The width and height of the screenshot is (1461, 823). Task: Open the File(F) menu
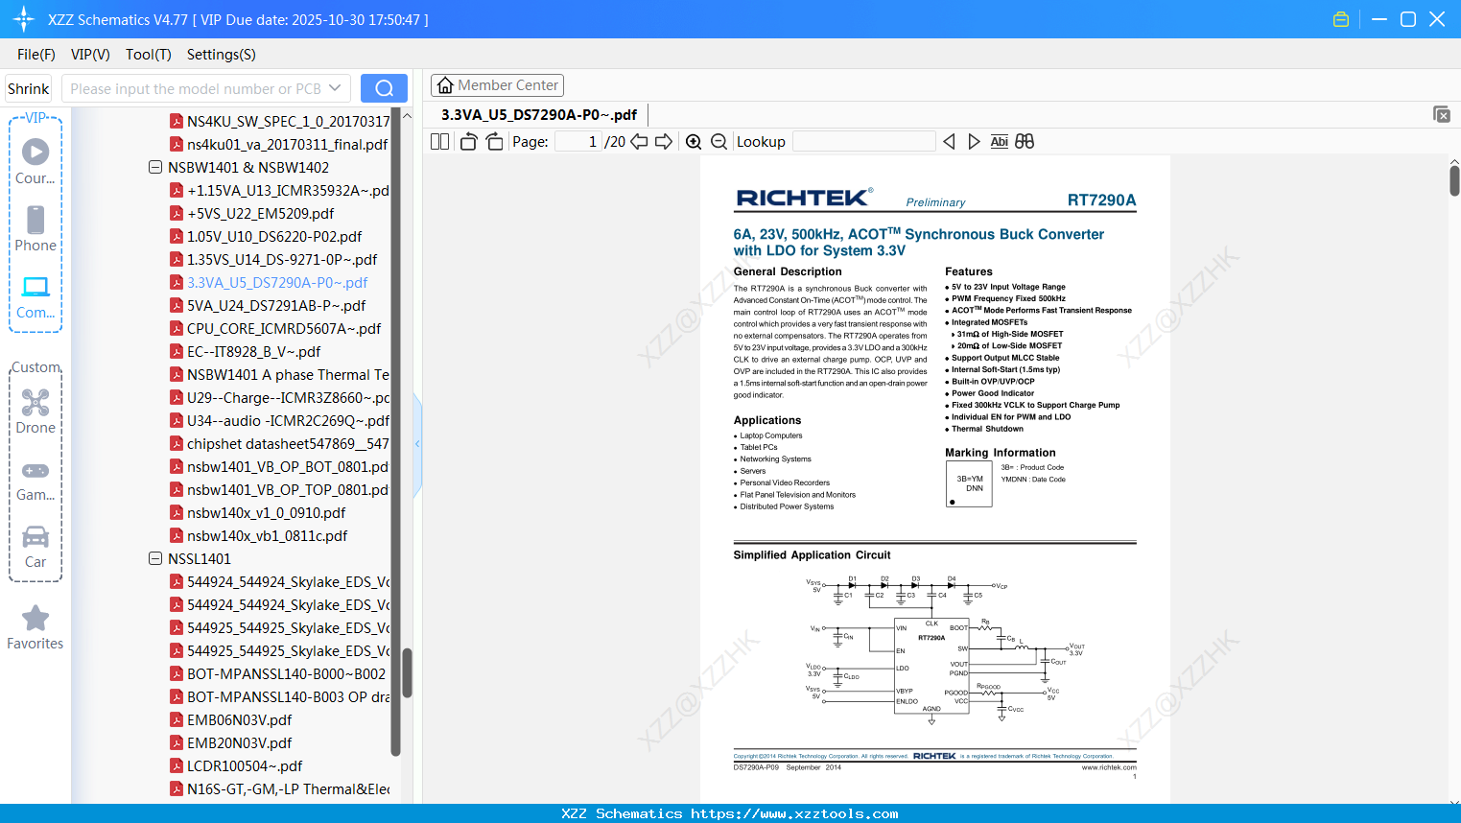tap(36, 55)
